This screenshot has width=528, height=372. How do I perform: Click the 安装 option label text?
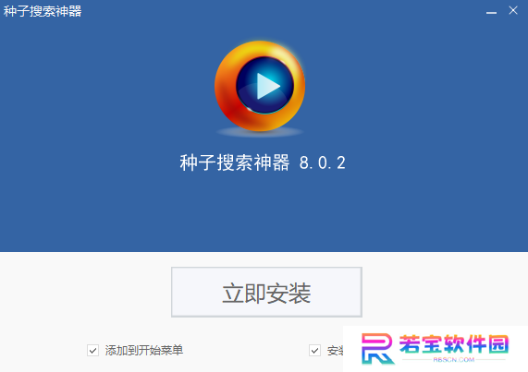[335, 351]
